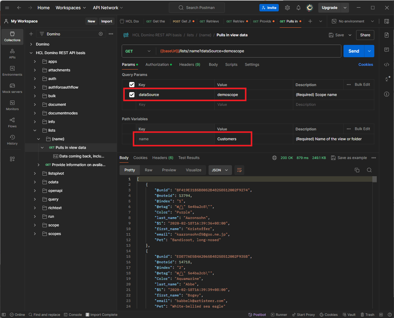Open the History sidebar panel
Screen dimensions: 394x318
(x=12, y=140)
